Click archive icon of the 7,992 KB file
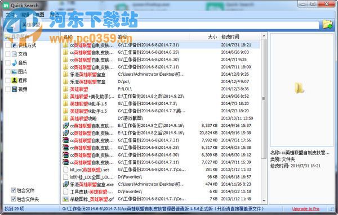The width and height of the screenshot is (338, 215). coord(65,140)
